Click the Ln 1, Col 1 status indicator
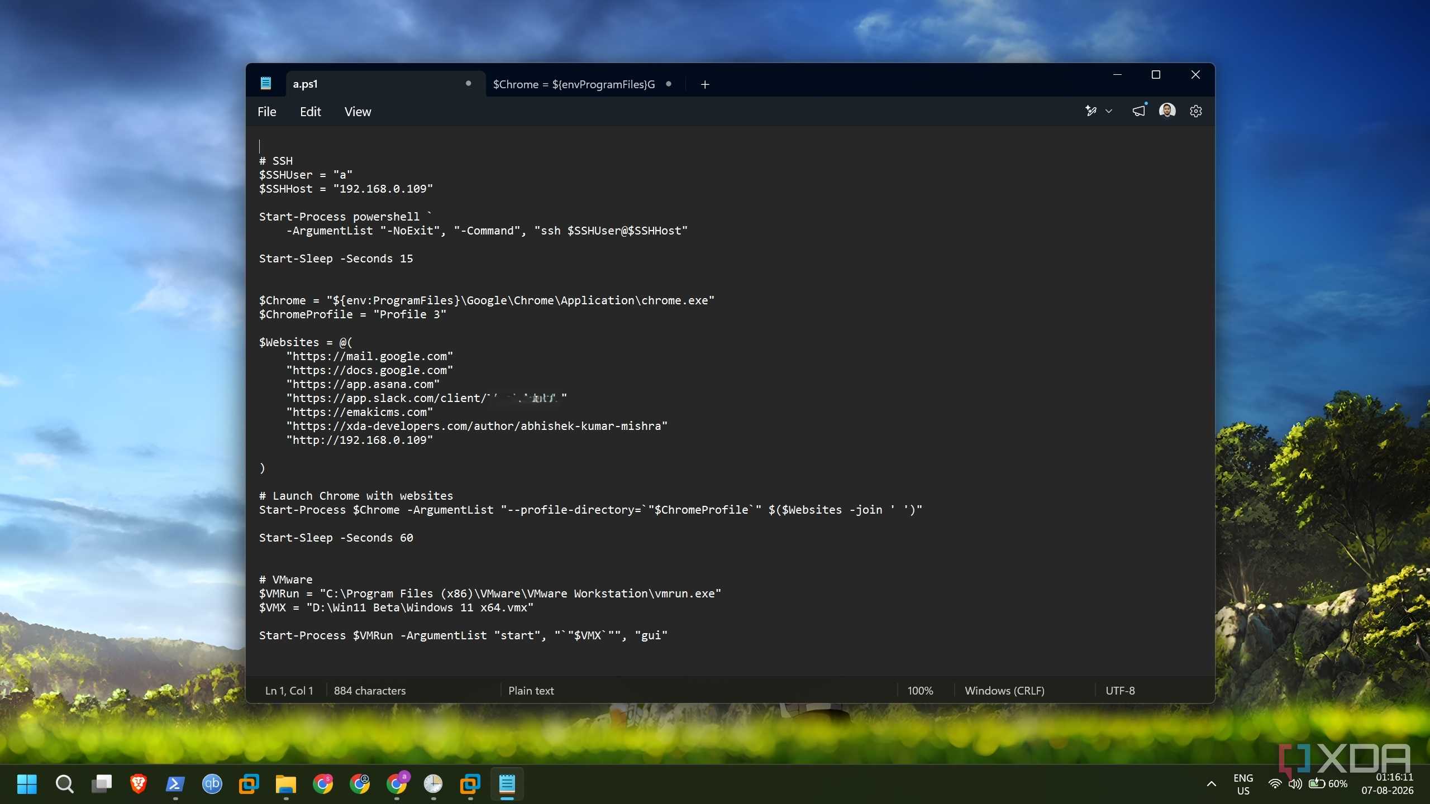This screenshot has height=804, width=1430. [x=289, y=691]
